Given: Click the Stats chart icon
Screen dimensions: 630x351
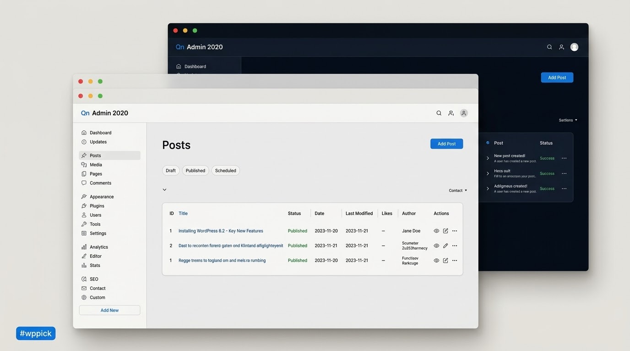Looking at the screenshot, I should tap(84, 265).
